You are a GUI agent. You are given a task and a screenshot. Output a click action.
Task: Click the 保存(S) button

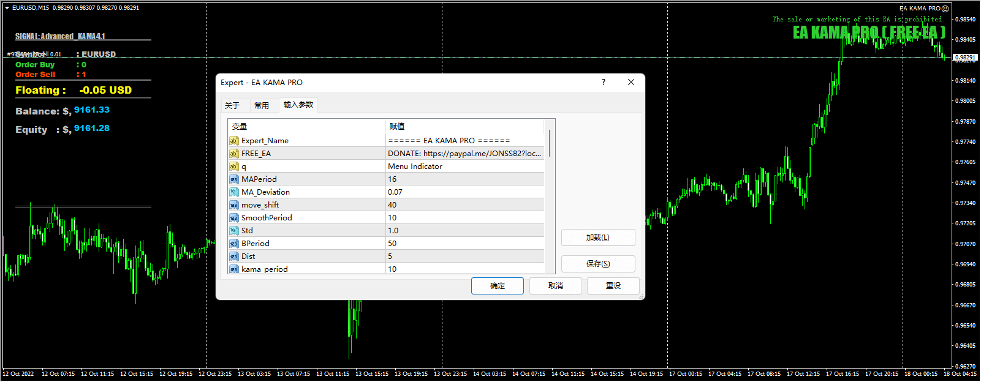point(597,264)
